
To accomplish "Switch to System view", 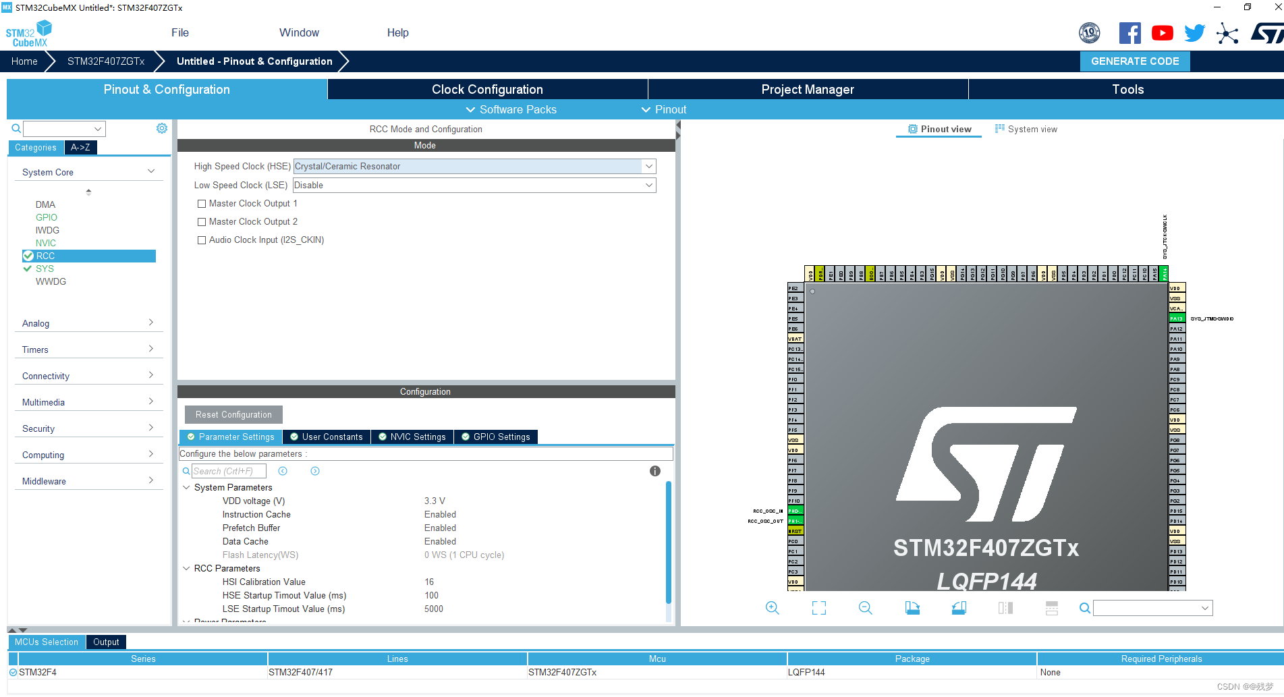I will (x=1026, y=129).
